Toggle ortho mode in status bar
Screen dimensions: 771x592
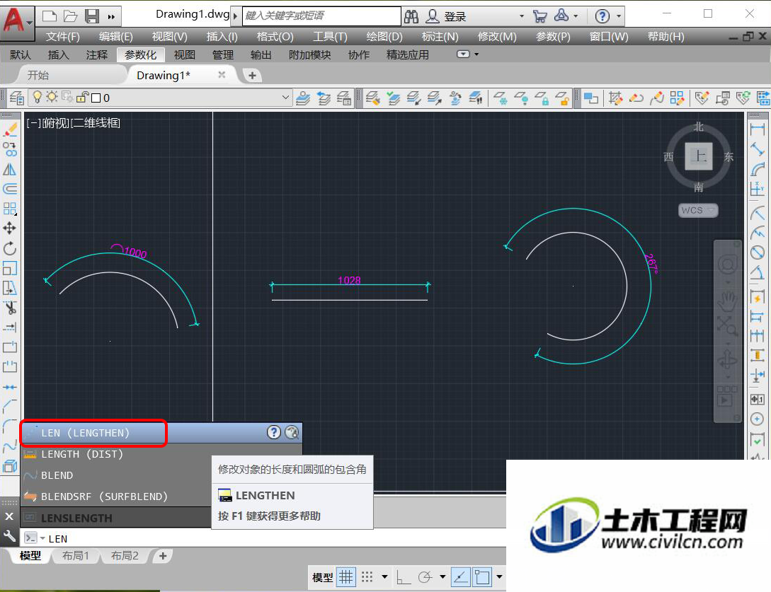[404, 577]
